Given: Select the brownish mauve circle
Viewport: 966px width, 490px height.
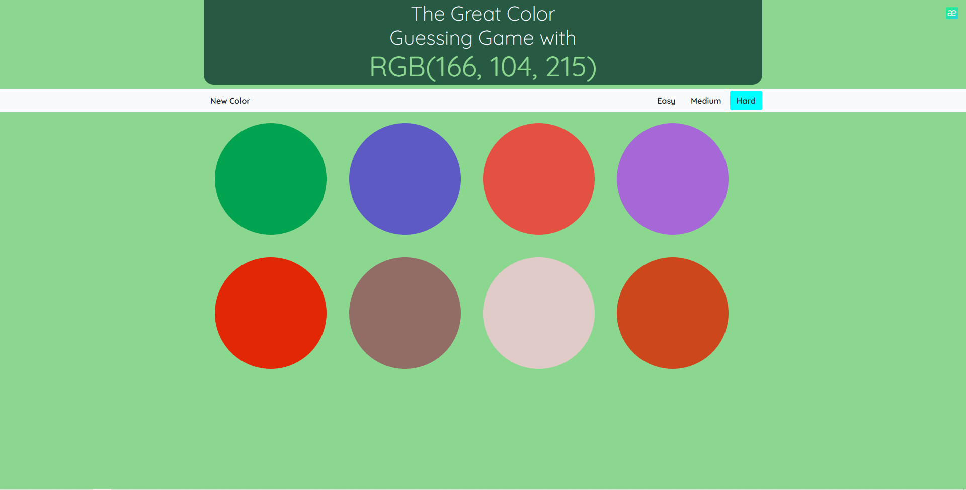Looking at the screenshot, I should coord(405,313).
